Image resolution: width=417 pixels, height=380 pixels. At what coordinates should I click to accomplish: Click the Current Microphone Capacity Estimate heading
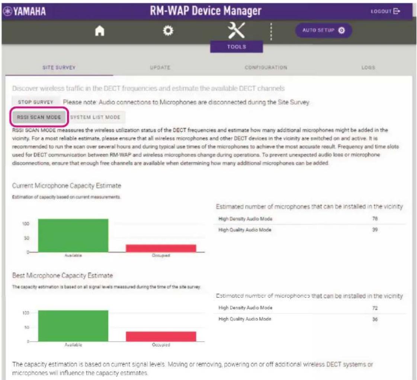click(x=67, y=186)
